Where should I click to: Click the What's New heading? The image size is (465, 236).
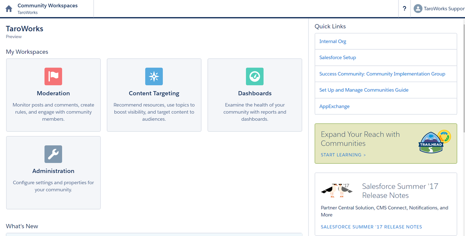(x=22, y=226)
